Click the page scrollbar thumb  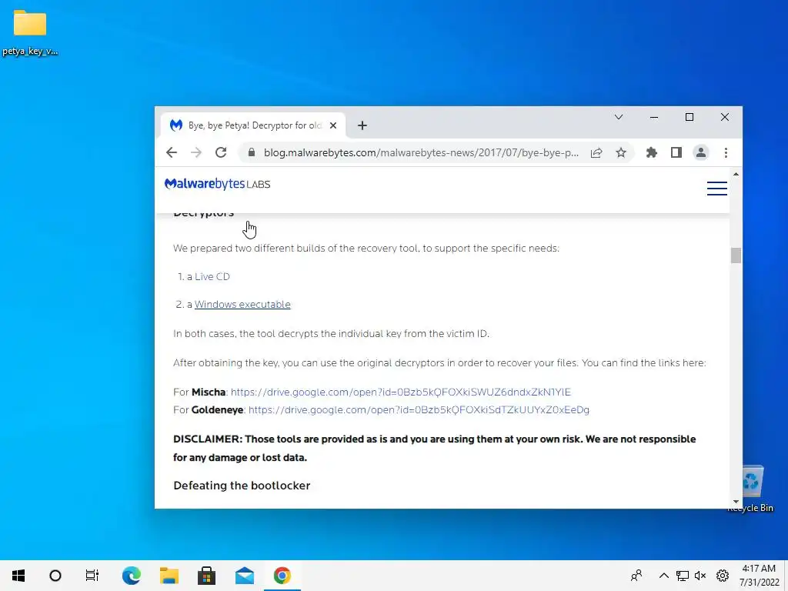click(736, 255)
